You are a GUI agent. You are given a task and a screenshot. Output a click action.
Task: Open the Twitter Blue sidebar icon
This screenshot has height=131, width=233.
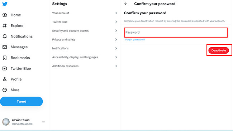(x=5, y=68)
